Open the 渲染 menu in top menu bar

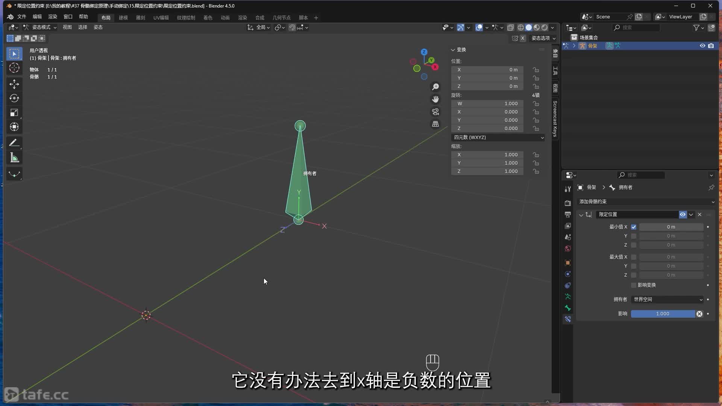point(53,17)
